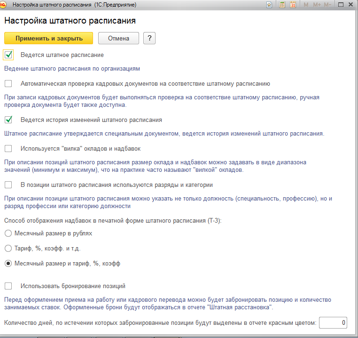The width and height of the screenshot is (358, 338).
Task: Click the days count input field
Action: pos(333,323)
